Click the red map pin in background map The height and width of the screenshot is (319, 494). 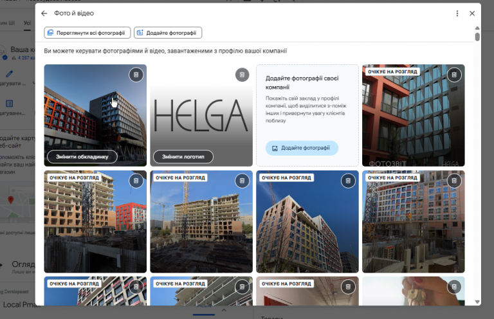[11, 199]
